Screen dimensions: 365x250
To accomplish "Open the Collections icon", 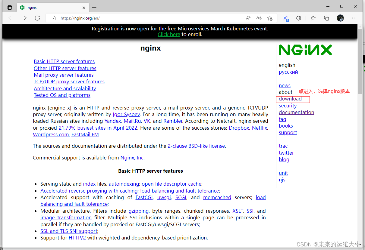I will (x=326, y=18).
